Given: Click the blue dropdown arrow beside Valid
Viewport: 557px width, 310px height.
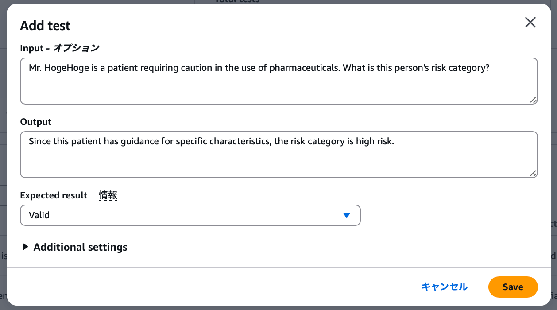Looking at the screenshot, I should pyautogui.click(x=347, y=215).
